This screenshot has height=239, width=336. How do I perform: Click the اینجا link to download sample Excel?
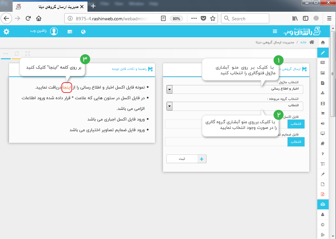coord(67,87)
